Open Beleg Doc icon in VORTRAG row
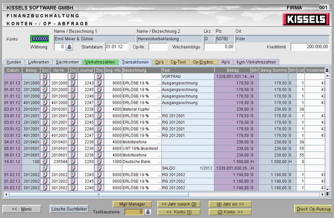This screenshot has width=334, height=218. coord(45,76)
